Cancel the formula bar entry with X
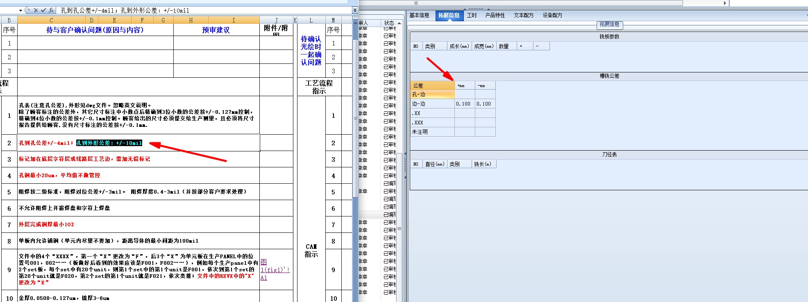Screen dimensions: 808x302 click(x=36, y=10)
